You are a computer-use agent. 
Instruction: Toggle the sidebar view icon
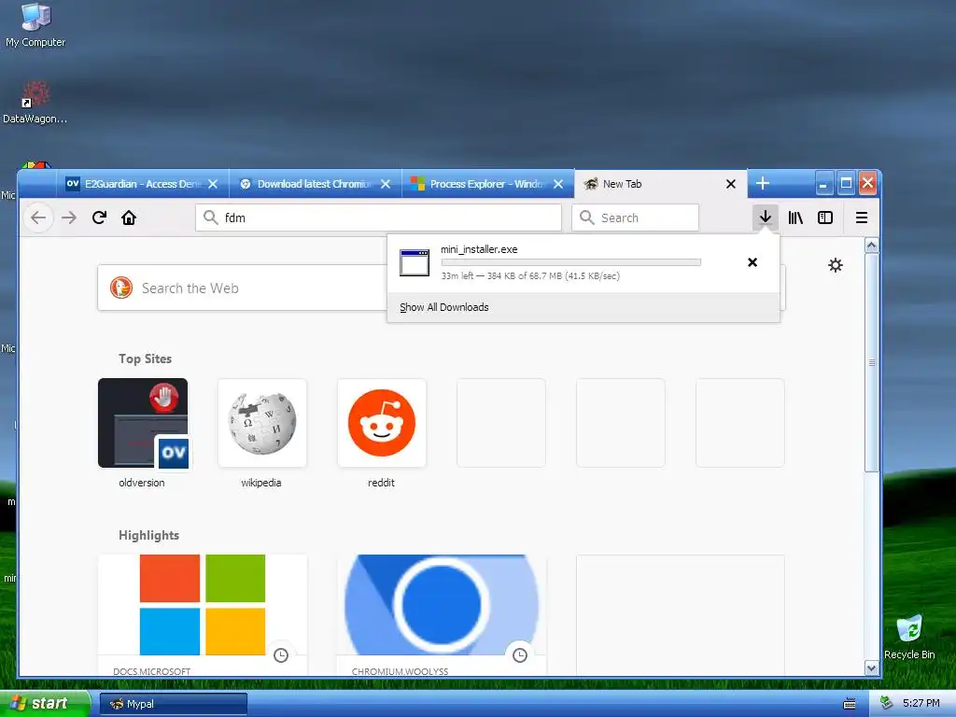coord(825,218)
